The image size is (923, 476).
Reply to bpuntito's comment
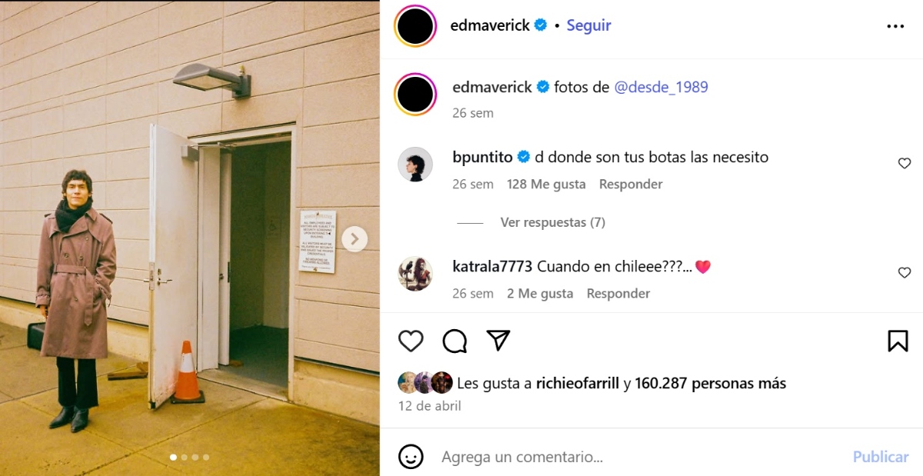[x=631, y=184]
